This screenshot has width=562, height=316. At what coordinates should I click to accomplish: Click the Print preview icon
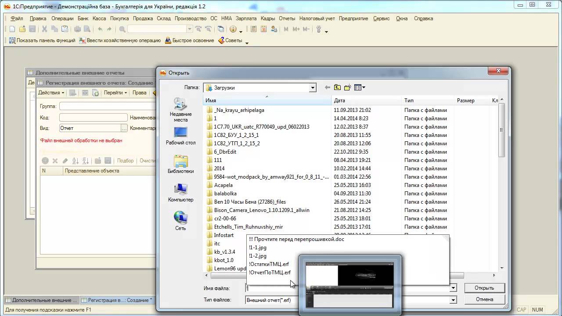(87, 29)
